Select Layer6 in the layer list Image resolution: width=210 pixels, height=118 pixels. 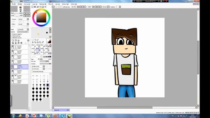click(x=20, y=62)
